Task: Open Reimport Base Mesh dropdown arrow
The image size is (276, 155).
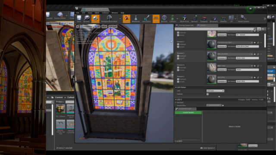Action: click(120, 19)
